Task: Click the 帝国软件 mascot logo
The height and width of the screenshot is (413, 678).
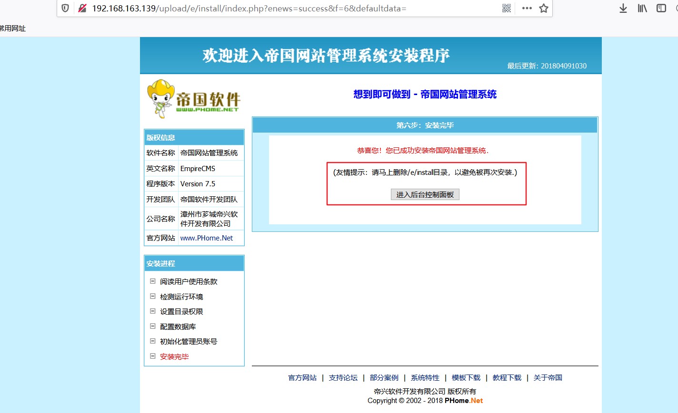Action: click(x=193, y=98)
